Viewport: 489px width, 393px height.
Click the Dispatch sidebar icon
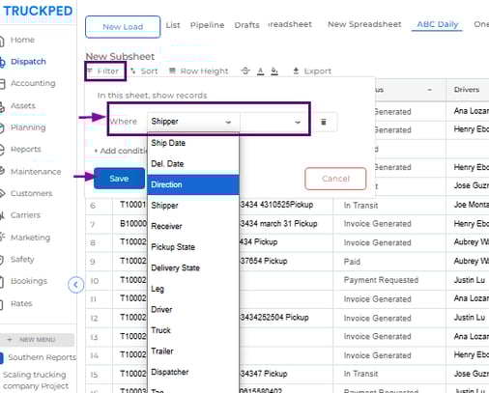pyautogui.click(x=2, y=62)
